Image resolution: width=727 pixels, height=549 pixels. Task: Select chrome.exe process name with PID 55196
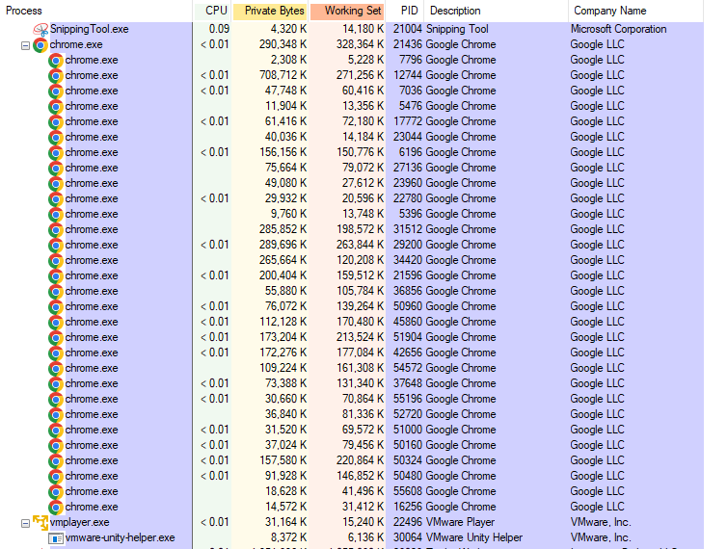click(92, 399)
